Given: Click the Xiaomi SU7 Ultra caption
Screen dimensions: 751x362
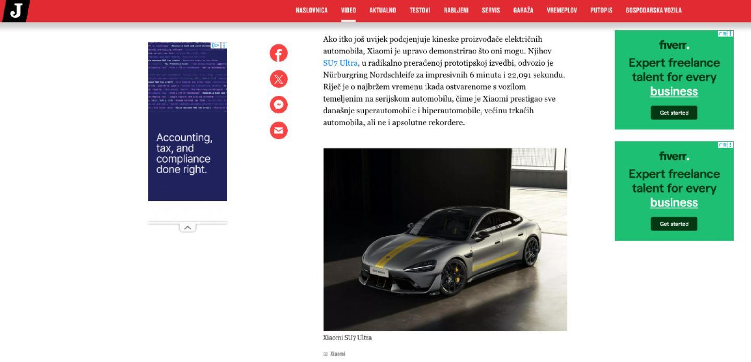Looking at the screenshot, I should (x=348, y=337).
